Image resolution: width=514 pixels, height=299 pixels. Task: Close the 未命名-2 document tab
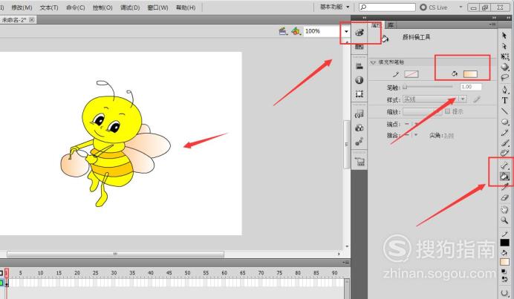click(x=31, y=19)
